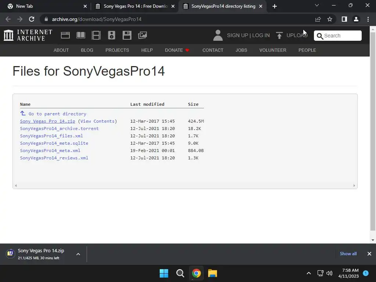Close the New Tab tab

pos(85,6)
